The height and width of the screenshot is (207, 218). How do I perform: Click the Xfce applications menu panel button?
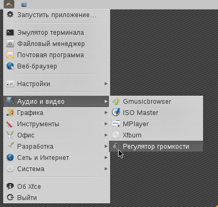pos(9,4)
